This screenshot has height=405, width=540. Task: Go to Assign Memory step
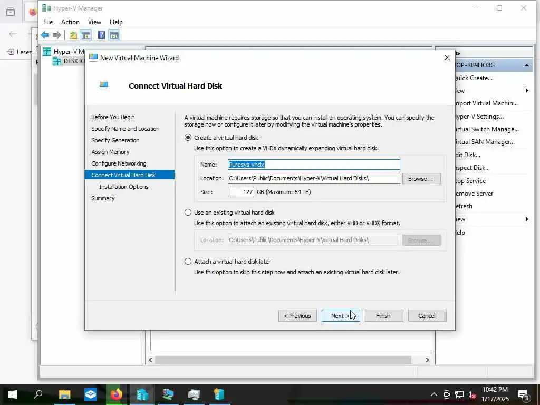click(110, 152)
